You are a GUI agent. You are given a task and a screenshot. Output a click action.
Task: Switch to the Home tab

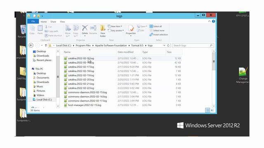click(x=44, y=22)
